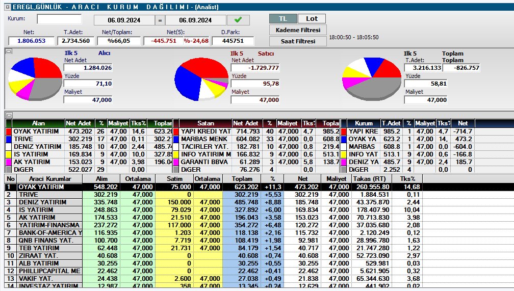This screenshot has height=291, width=514.
Task: Click the Toplam value -826.757
Action: pos(461,68)
